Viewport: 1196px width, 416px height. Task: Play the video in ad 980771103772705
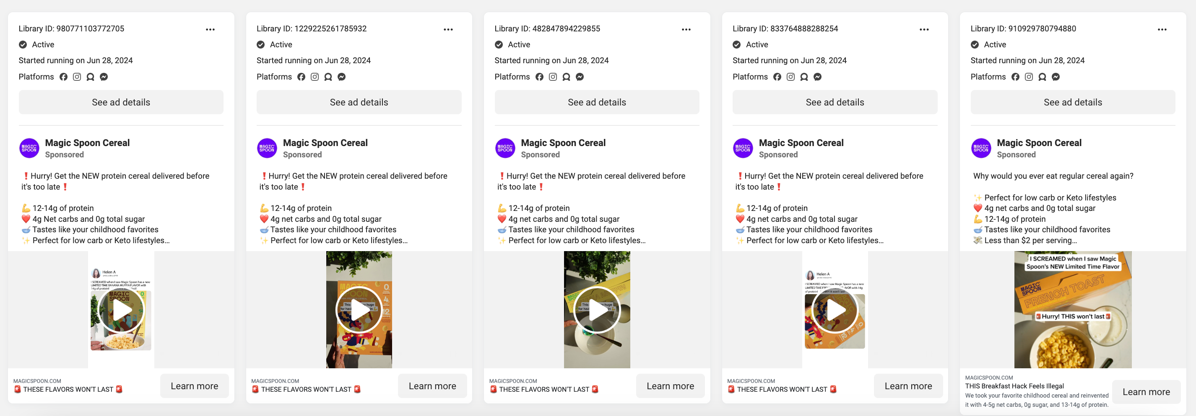pyautogui.click(x=121, y=310)
